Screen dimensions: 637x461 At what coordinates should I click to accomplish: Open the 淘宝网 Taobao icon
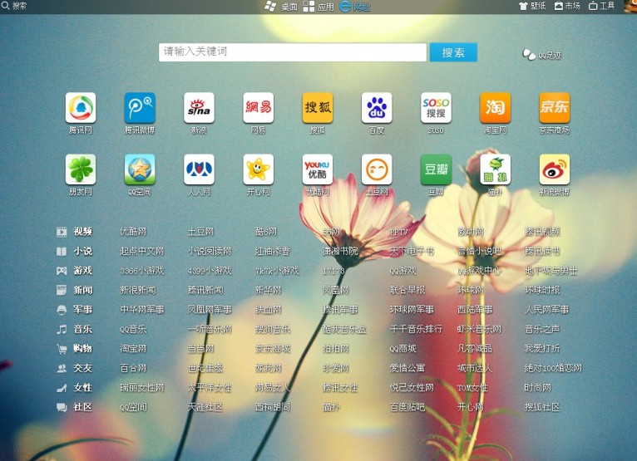tap(496, 108)
